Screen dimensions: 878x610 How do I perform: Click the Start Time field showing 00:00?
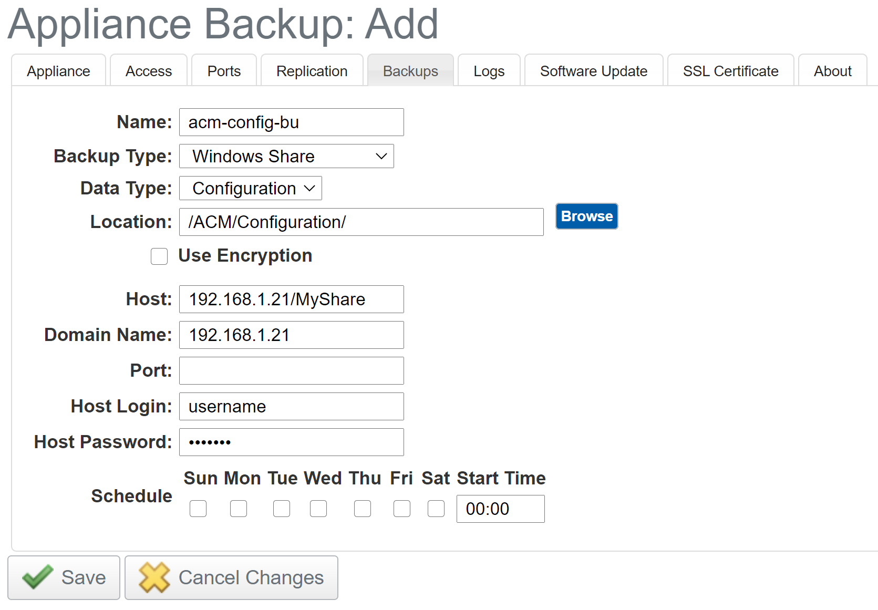500,508
